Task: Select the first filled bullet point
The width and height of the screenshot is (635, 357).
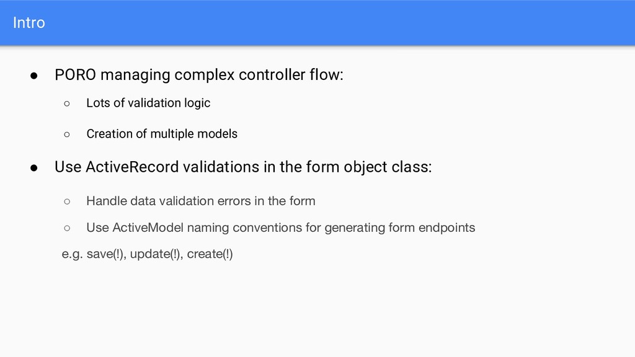Action: (34, 76)
